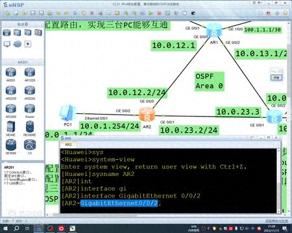Pick the NE40E device model
292x233 pixels.
click(10, 129)
